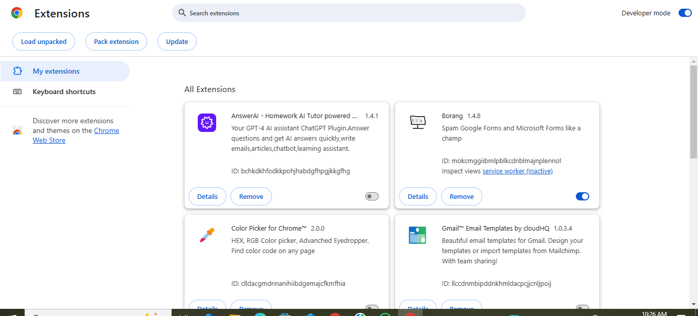Open the Chrome Web Store link
The image size is (698, 316).
coord(76,136)
